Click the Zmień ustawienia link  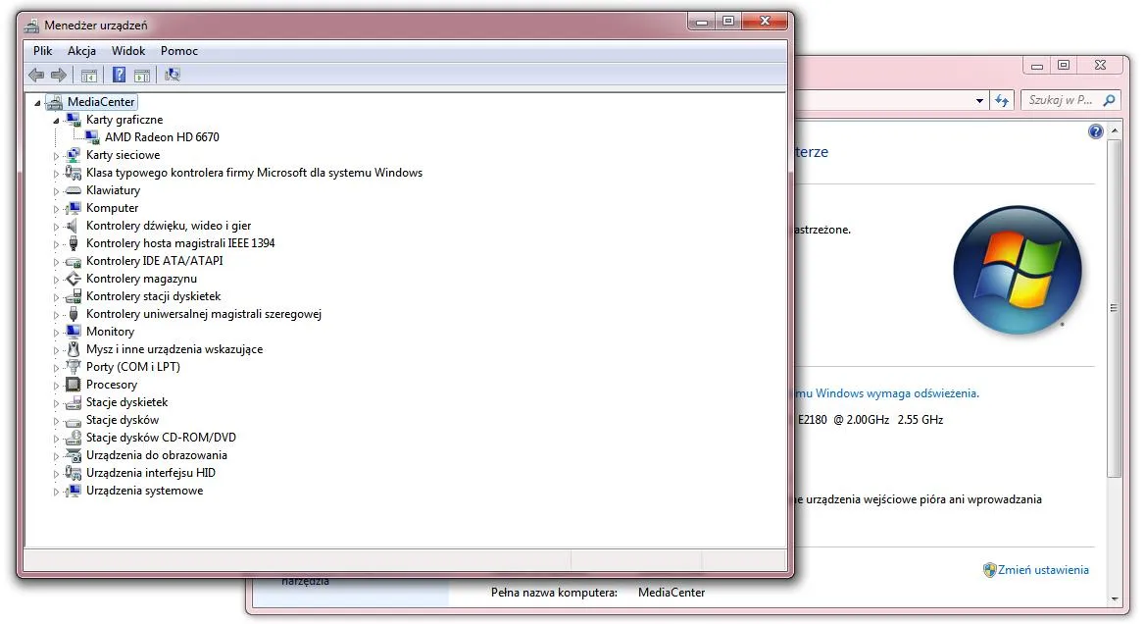[x=1044, y=570]
